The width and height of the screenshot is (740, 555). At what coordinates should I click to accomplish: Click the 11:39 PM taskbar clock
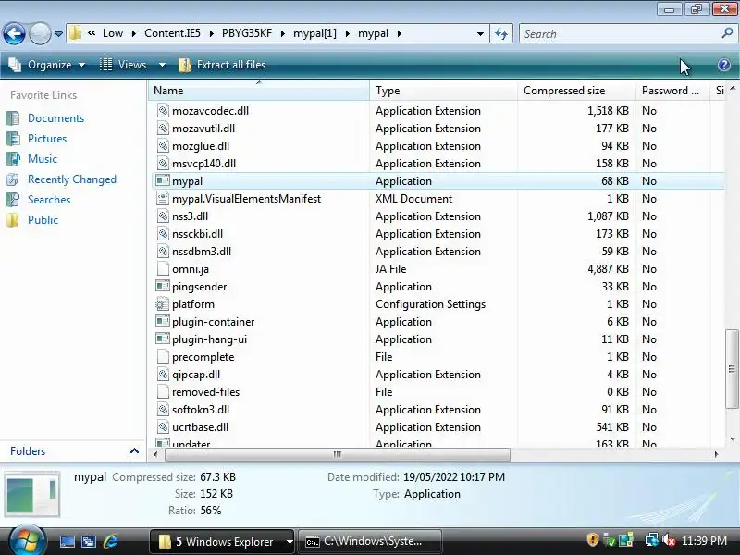pyautogui.click(x=704, y=541)
